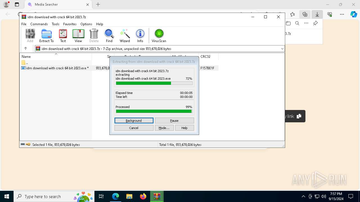Viewport: 360px width, 202px height.
Task: Open Task View on the taskbar
Action: pyautogui.click(x=101, y=196)
